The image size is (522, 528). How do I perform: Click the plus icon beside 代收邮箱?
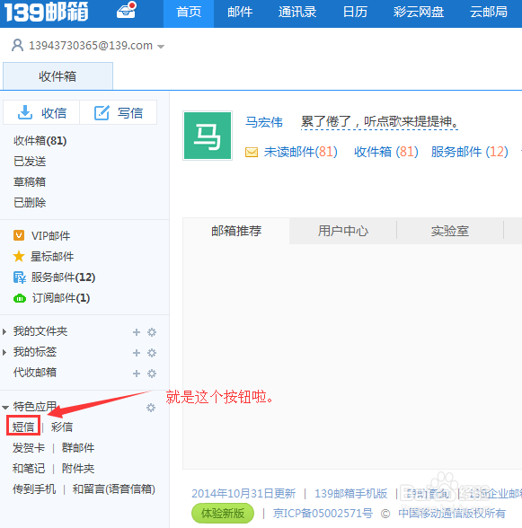(137, 374)
